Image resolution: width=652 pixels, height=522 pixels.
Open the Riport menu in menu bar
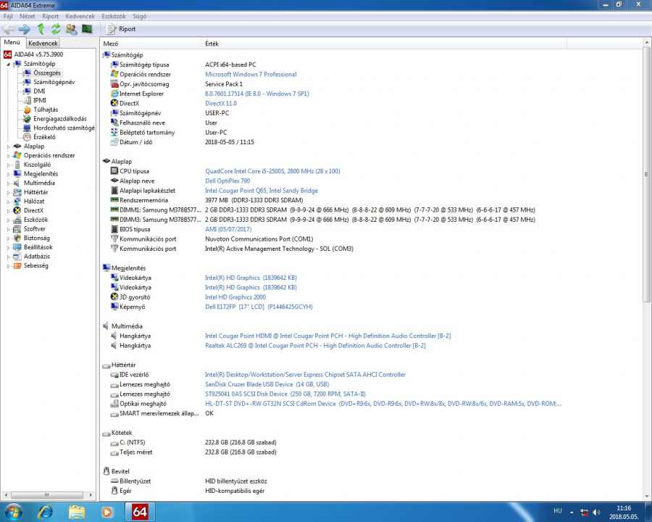(x=50, y=16)
